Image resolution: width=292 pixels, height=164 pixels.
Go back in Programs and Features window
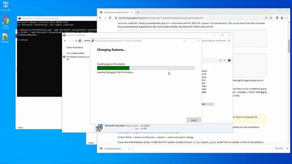point(65,41)
